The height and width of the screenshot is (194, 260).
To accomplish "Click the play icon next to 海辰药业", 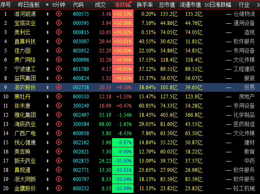I will tap(58, 124).
